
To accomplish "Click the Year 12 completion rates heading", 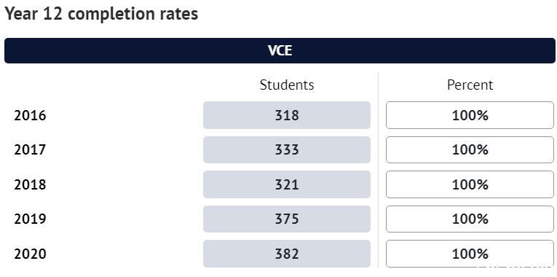I will 101,15.
